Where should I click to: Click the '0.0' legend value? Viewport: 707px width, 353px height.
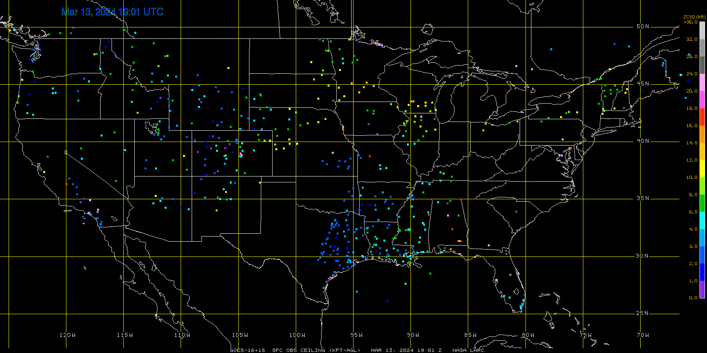tap(693, 298)
